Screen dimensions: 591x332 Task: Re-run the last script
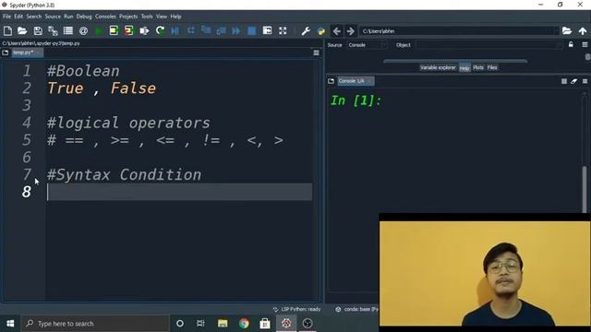tap(160, 30)
